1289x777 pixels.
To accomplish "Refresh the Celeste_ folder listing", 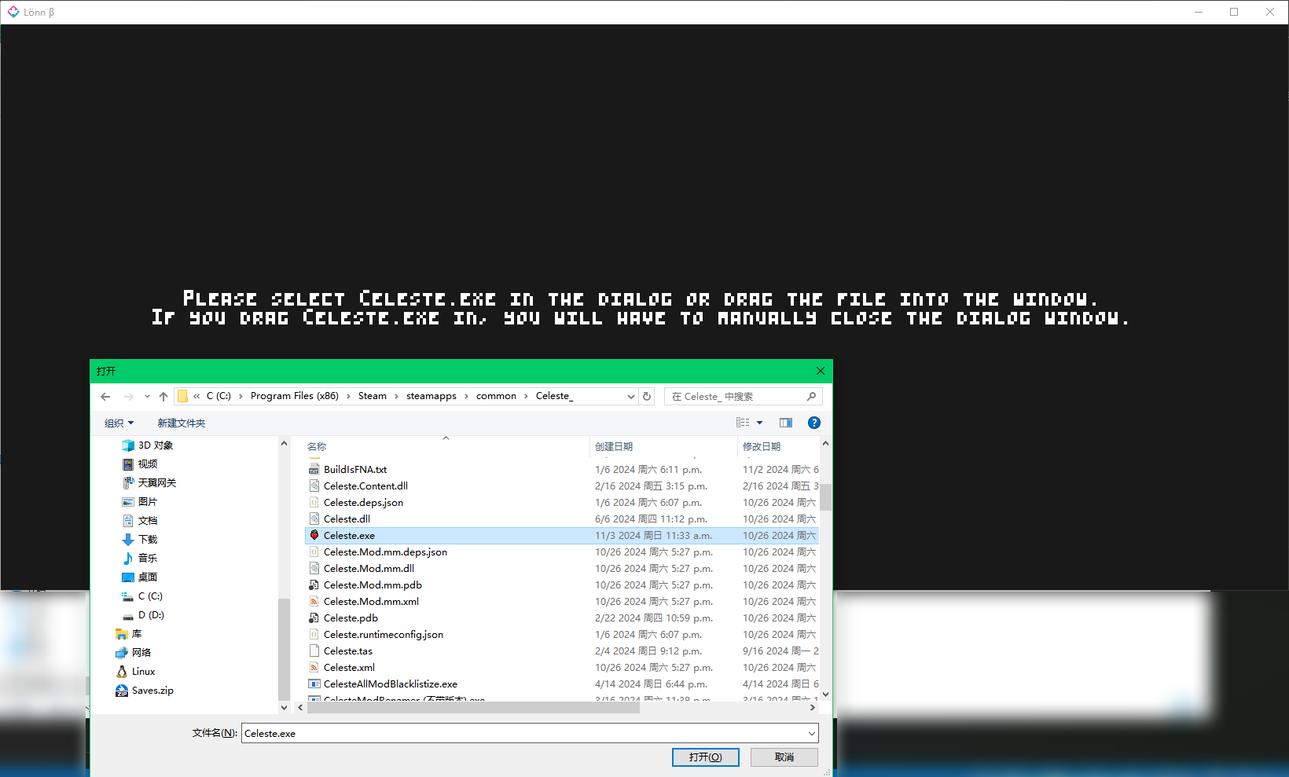I will click(647, 396).
